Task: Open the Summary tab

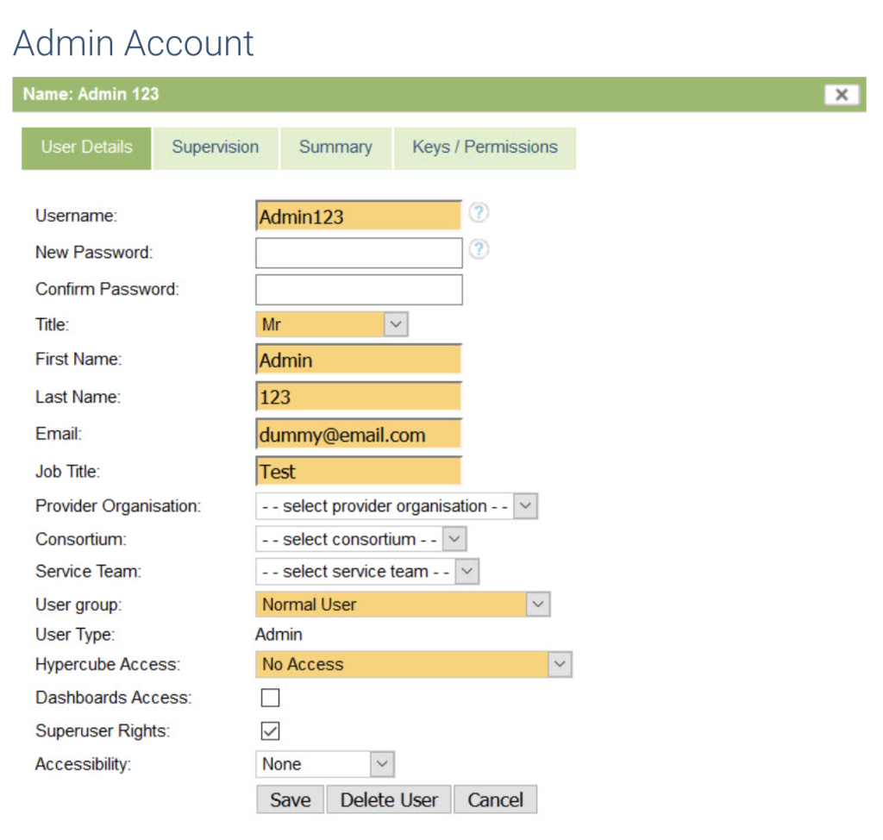Action: [335, 147]
